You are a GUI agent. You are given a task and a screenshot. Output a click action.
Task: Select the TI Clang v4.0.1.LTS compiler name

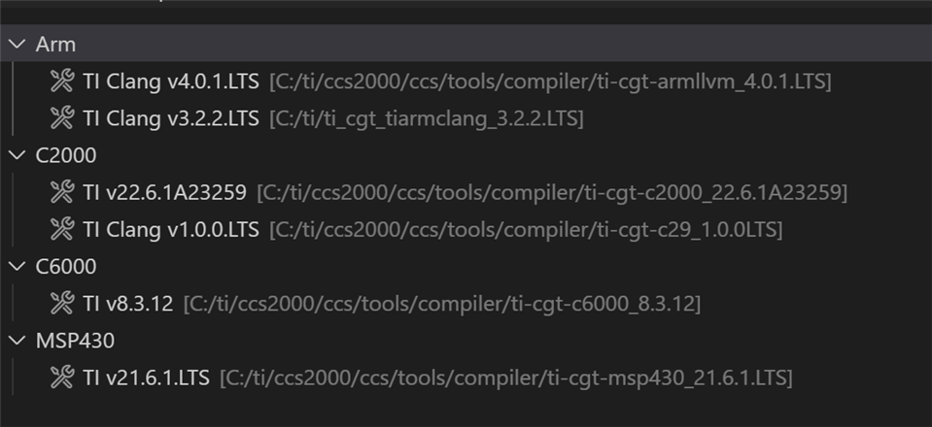pyautogui.click(x=171, y=82)
